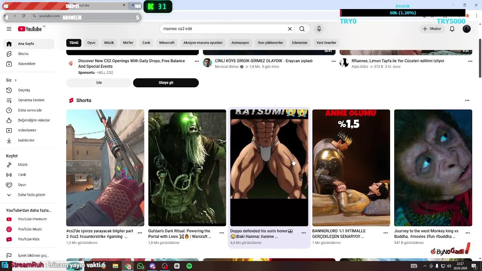Open options for BANNERLORD short
This screenshot has width=482, height=271.
386,233
